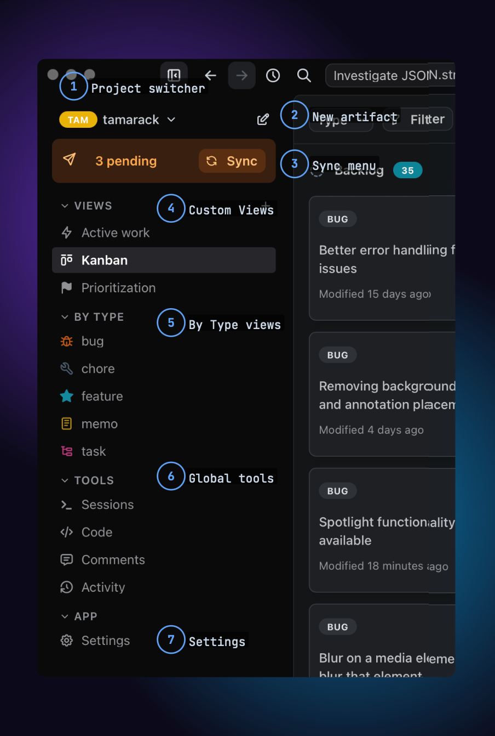Click the lightning bolt Active work icon
This screenshot has height=736, width=495.
coord(67,233)
